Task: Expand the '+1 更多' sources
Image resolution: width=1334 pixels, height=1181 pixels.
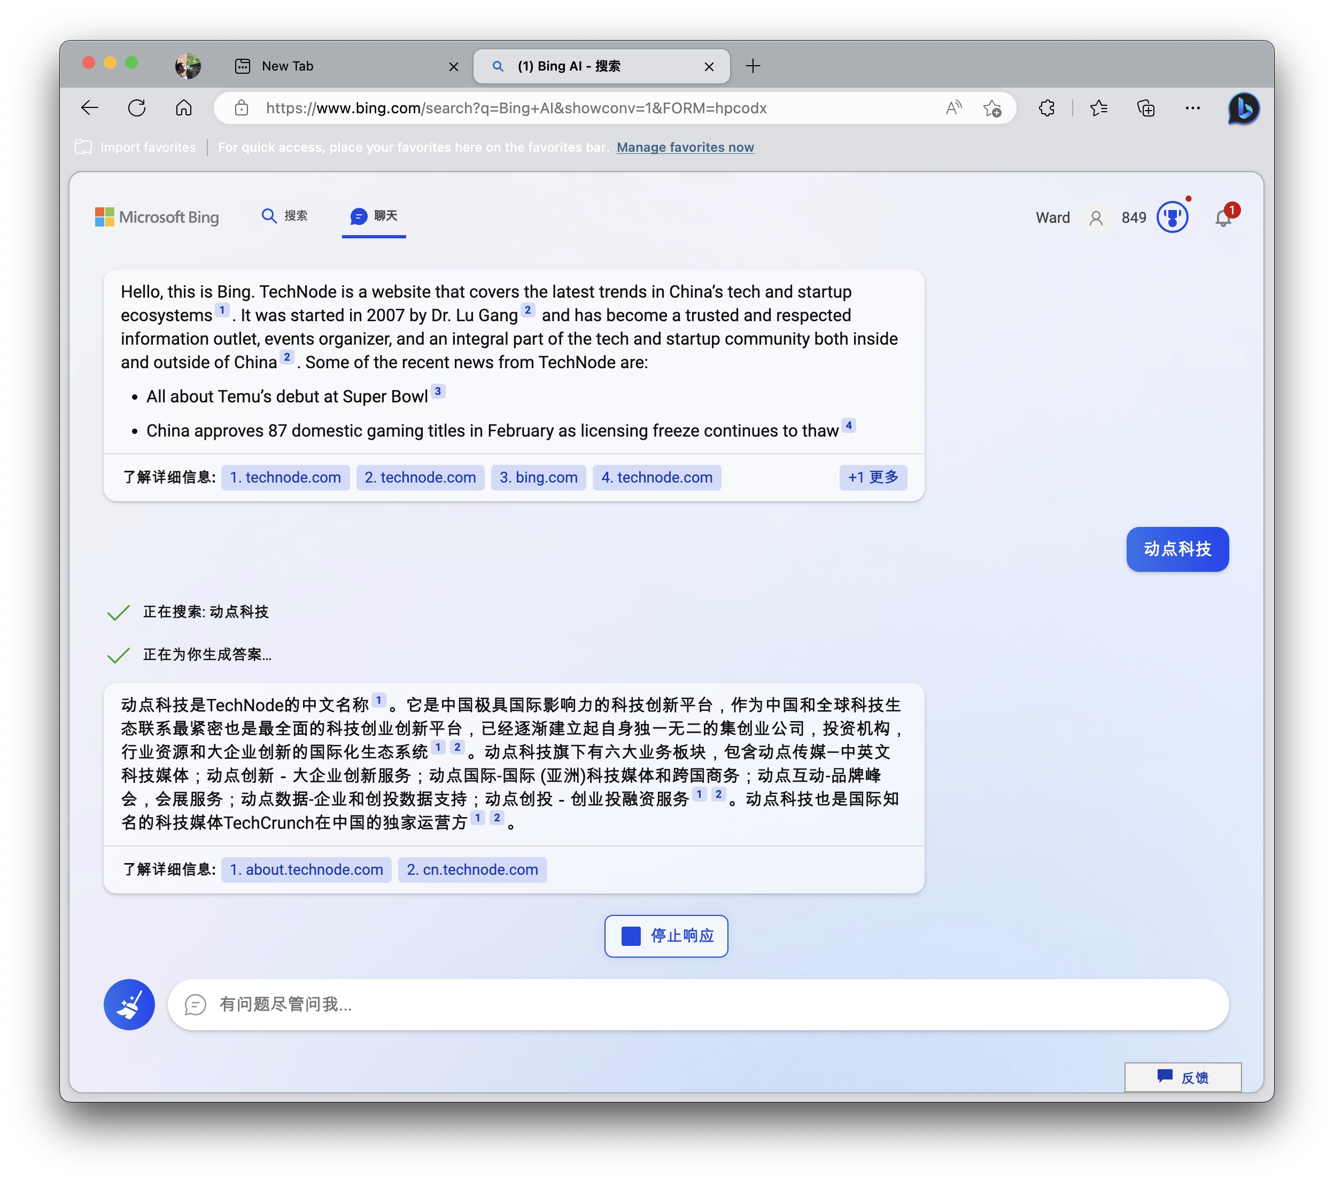Action: point(873,478)
